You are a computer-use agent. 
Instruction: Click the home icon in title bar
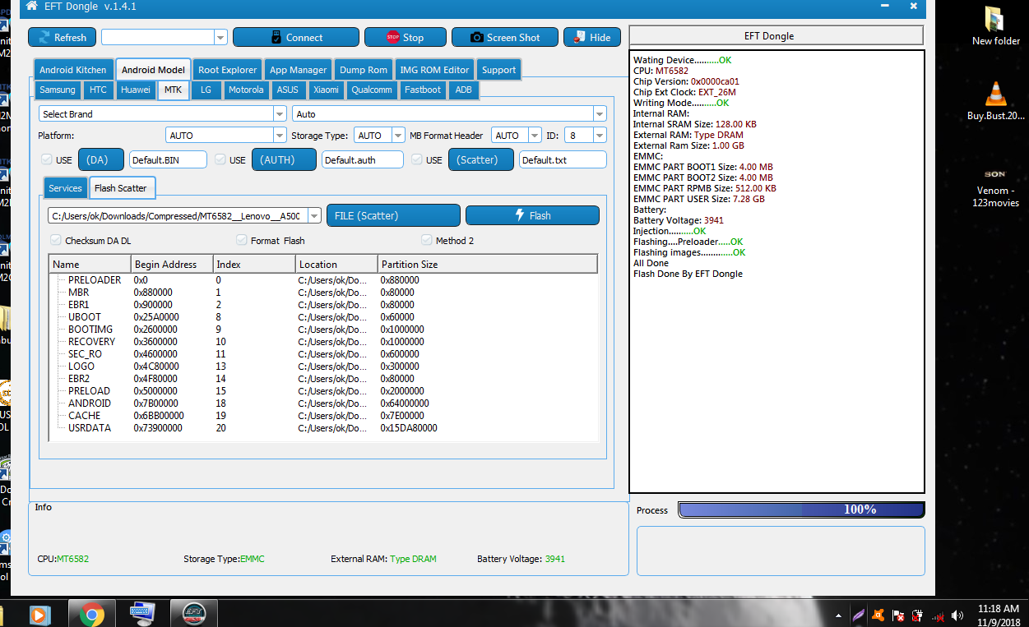tap(31, 6)
